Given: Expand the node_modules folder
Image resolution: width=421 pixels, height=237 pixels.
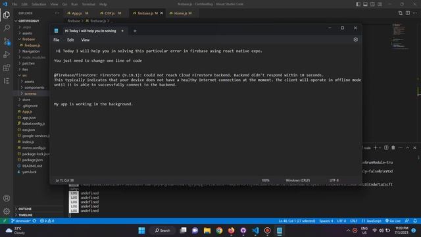Looking at the screenshot, I should coord(20,57).
